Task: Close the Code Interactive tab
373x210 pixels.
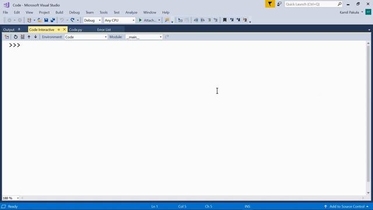Action: 64,30
